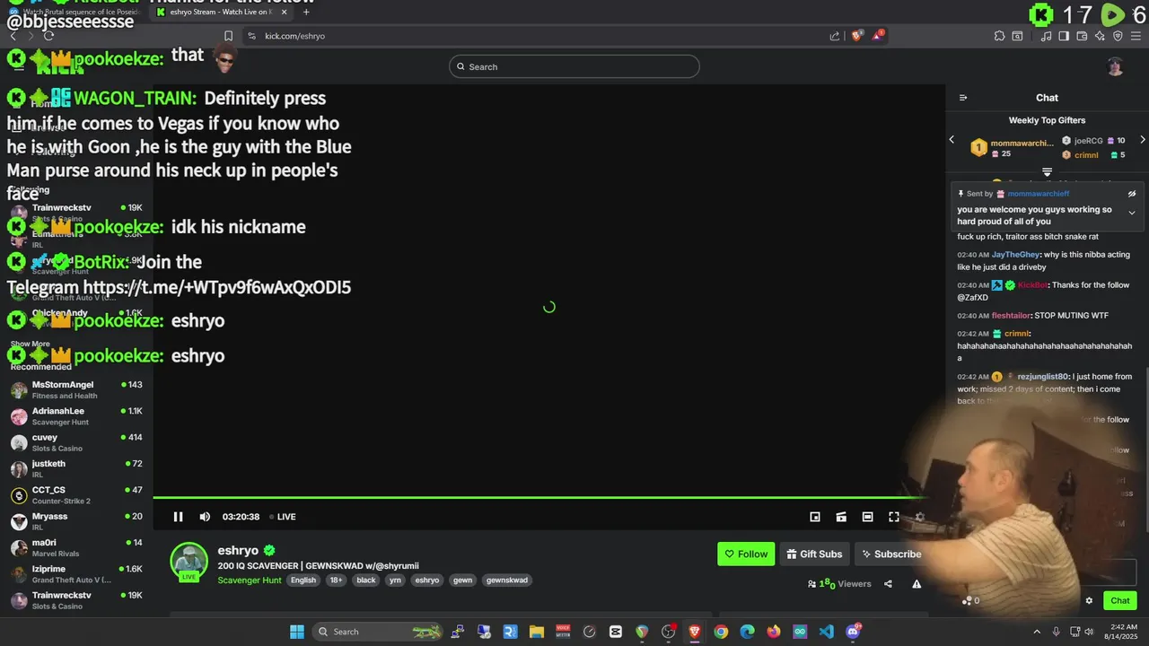Open Scavenger Hunt category link
This screenshot has width=1149, height=646.
[x=250, y=581]
